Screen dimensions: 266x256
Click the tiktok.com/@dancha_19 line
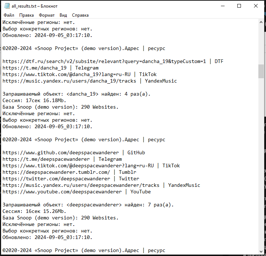point(79,74)
